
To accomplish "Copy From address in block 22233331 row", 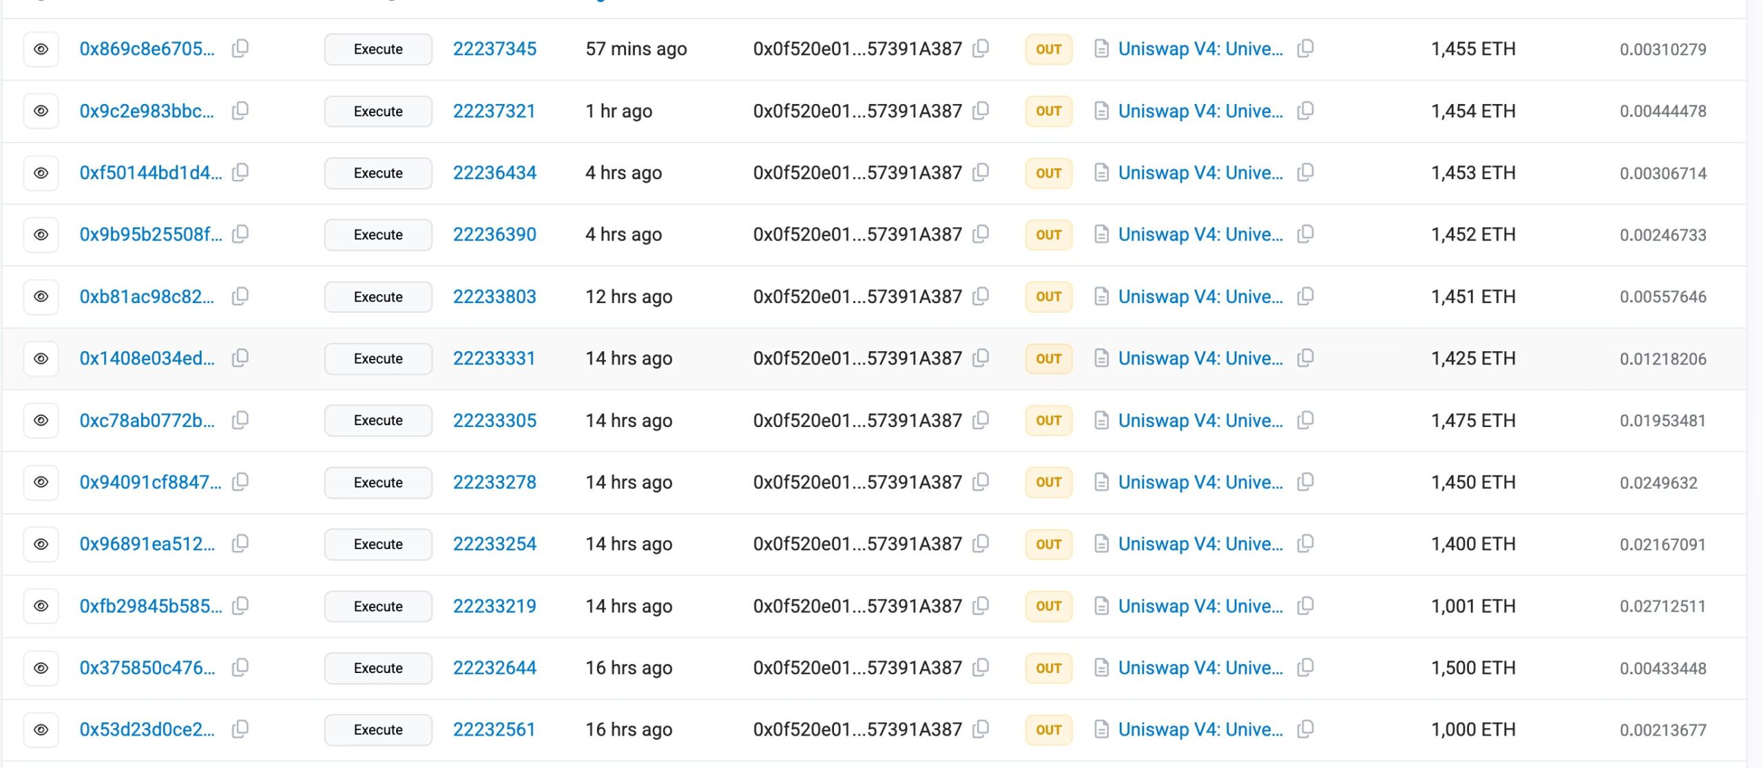I will [x=981, y=358].
